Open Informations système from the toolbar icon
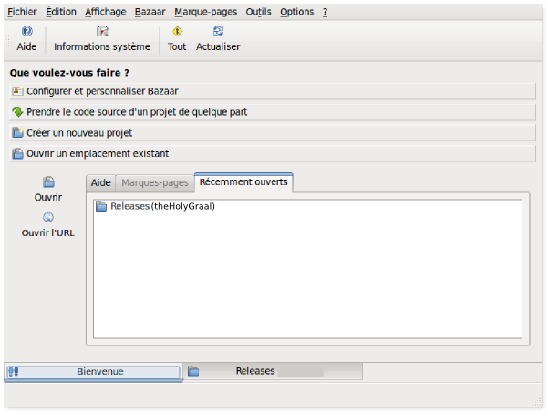Screen dimensions: 548x413 click(x=102, y=31)
